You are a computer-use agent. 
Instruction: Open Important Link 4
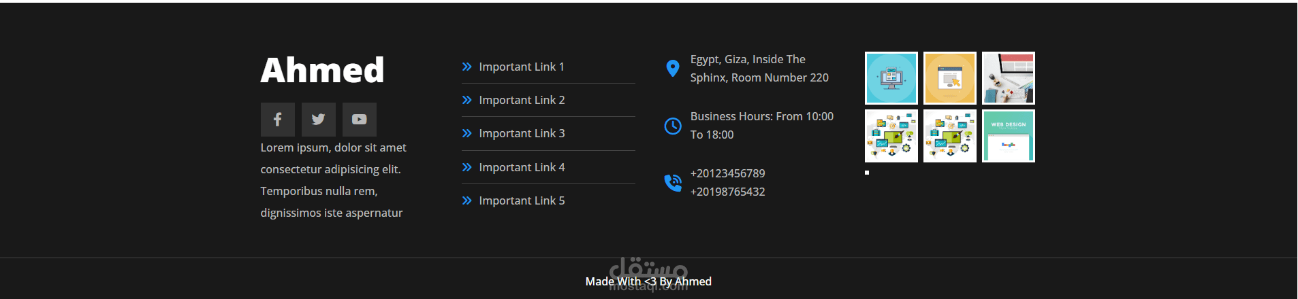tap(522, 167)
